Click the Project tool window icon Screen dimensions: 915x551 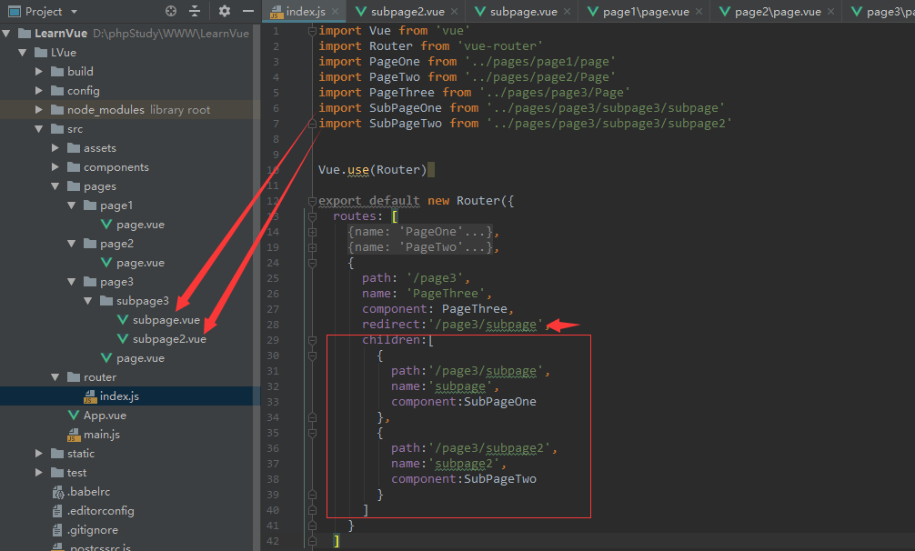pos(14,11)
